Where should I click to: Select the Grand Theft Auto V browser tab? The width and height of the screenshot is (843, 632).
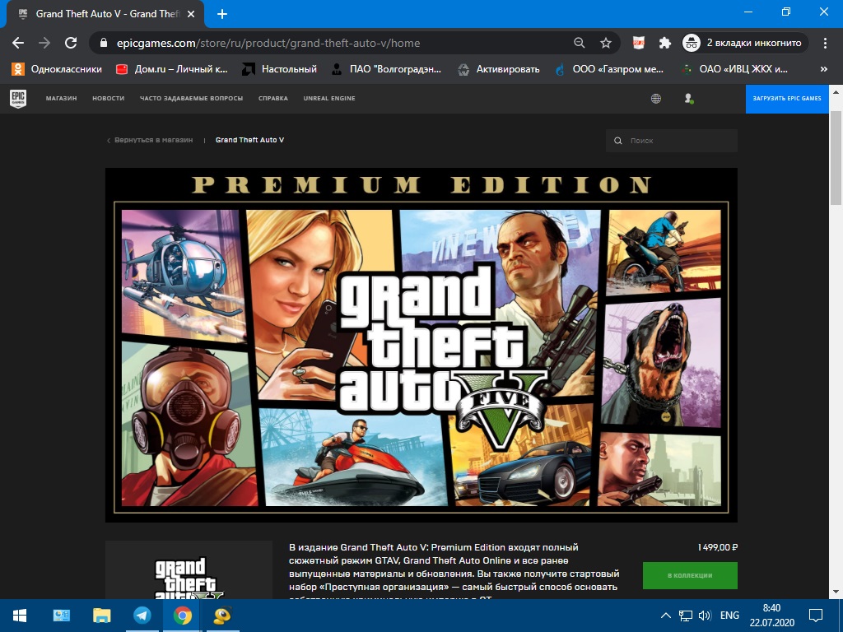pyautogui.click(x=105, y=14)
